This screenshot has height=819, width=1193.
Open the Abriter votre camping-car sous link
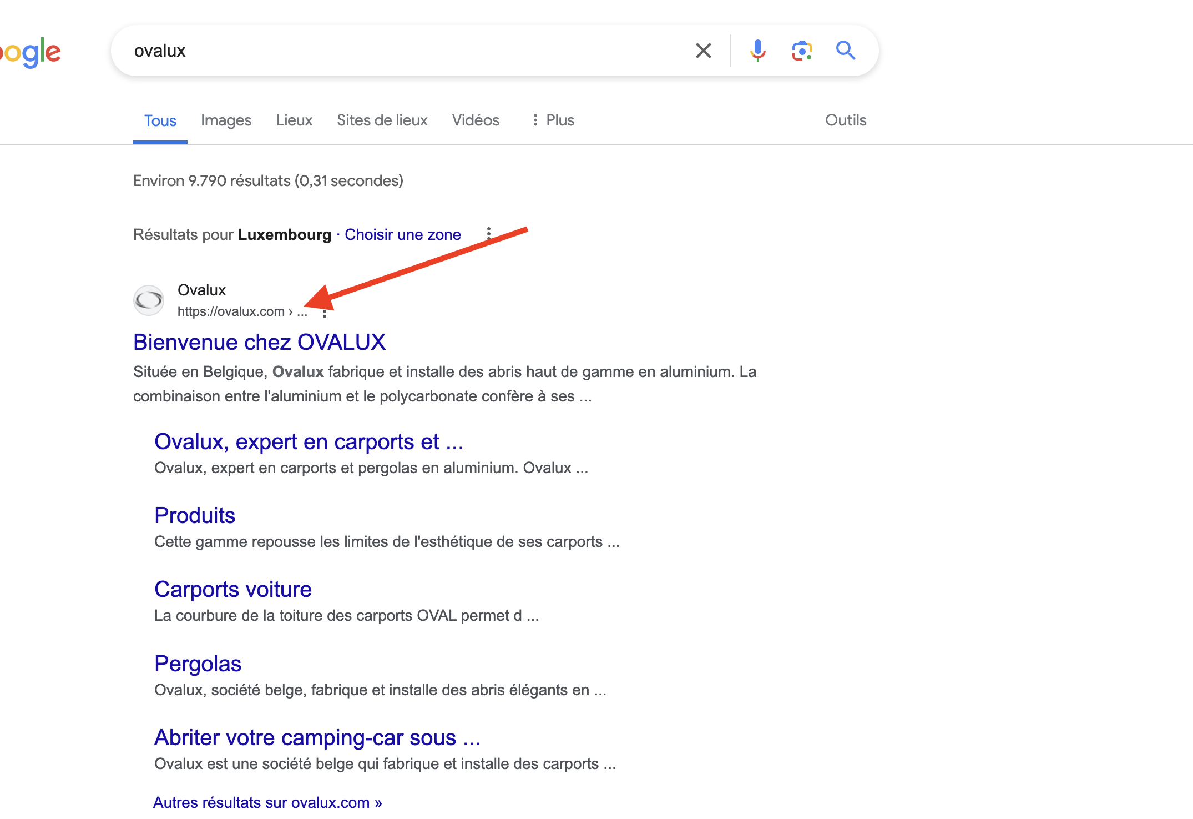317,738
